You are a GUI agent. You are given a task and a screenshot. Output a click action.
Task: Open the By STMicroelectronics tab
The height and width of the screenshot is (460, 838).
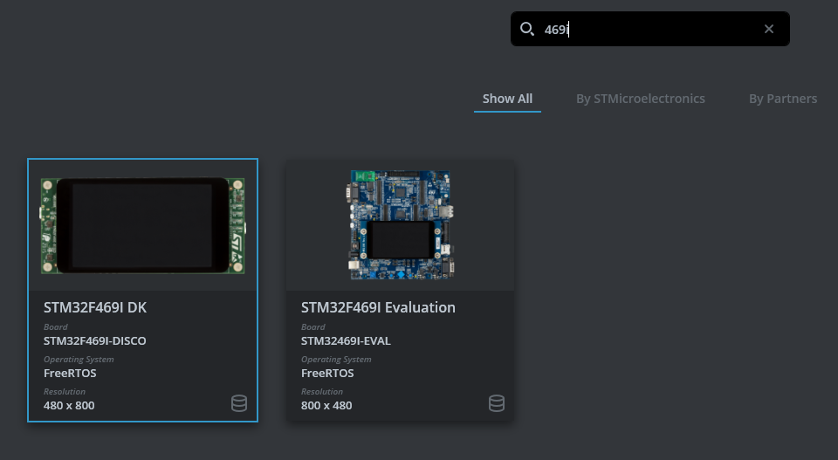[641, 99]
